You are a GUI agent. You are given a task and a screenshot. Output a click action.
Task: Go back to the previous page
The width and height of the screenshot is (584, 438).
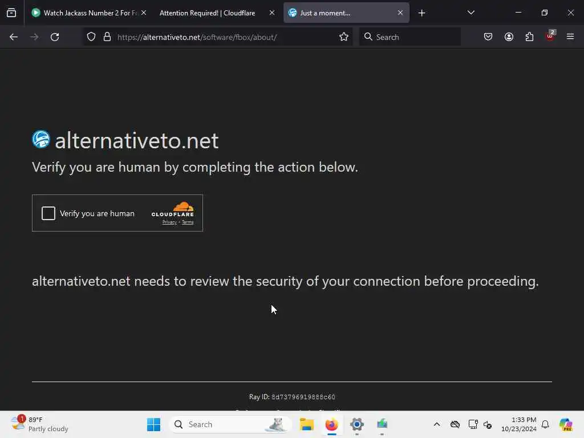point(14,37)
